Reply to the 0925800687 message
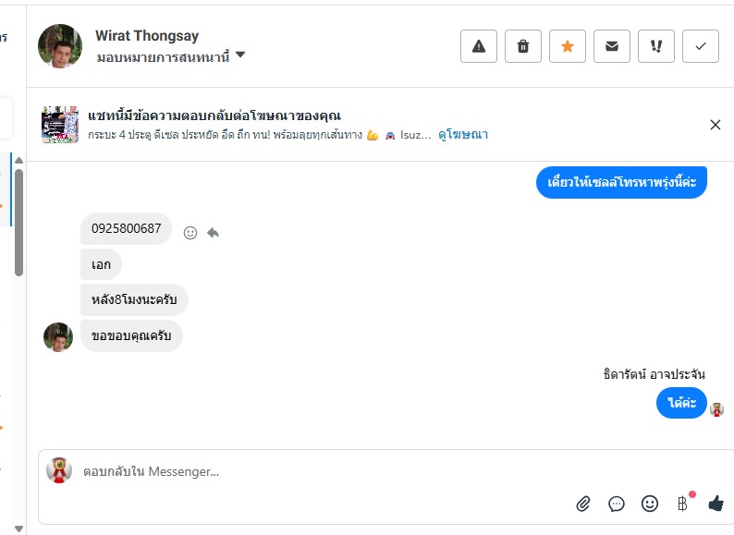Viewport: 734px width, 535px height. click(x=213, y=233)
